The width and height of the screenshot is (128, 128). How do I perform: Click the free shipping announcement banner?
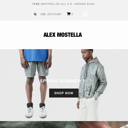coord(64,4)
